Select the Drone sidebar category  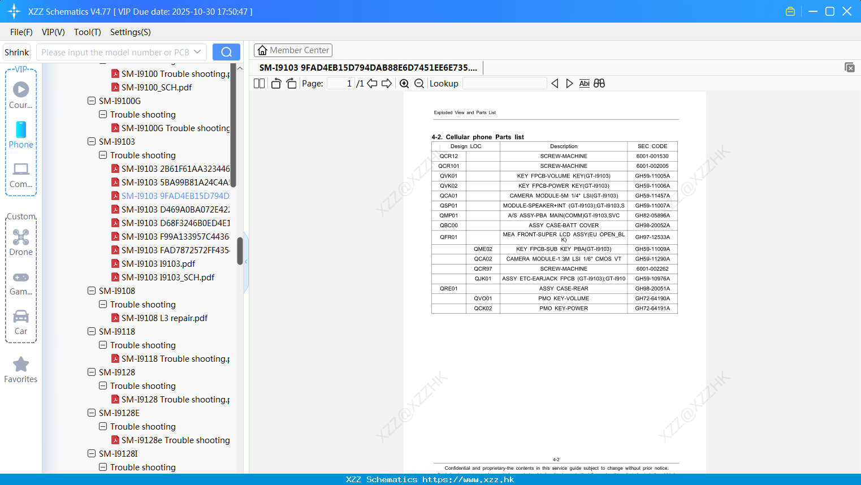coord(21,242)
